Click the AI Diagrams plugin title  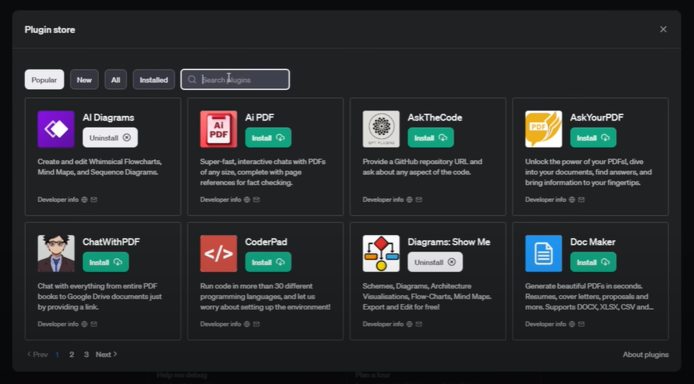(108, 117)
